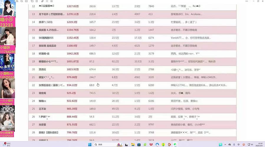Click the score 1154.79万 in row 15

click(73, 30)
